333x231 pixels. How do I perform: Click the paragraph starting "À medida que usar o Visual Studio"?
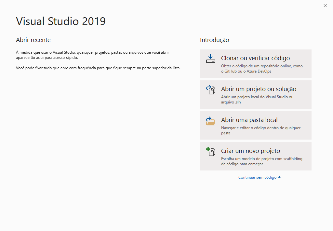click(x=92, y=55)
